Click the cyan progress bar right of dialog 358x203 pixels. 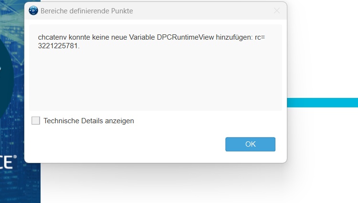click(x=322, y=102)
